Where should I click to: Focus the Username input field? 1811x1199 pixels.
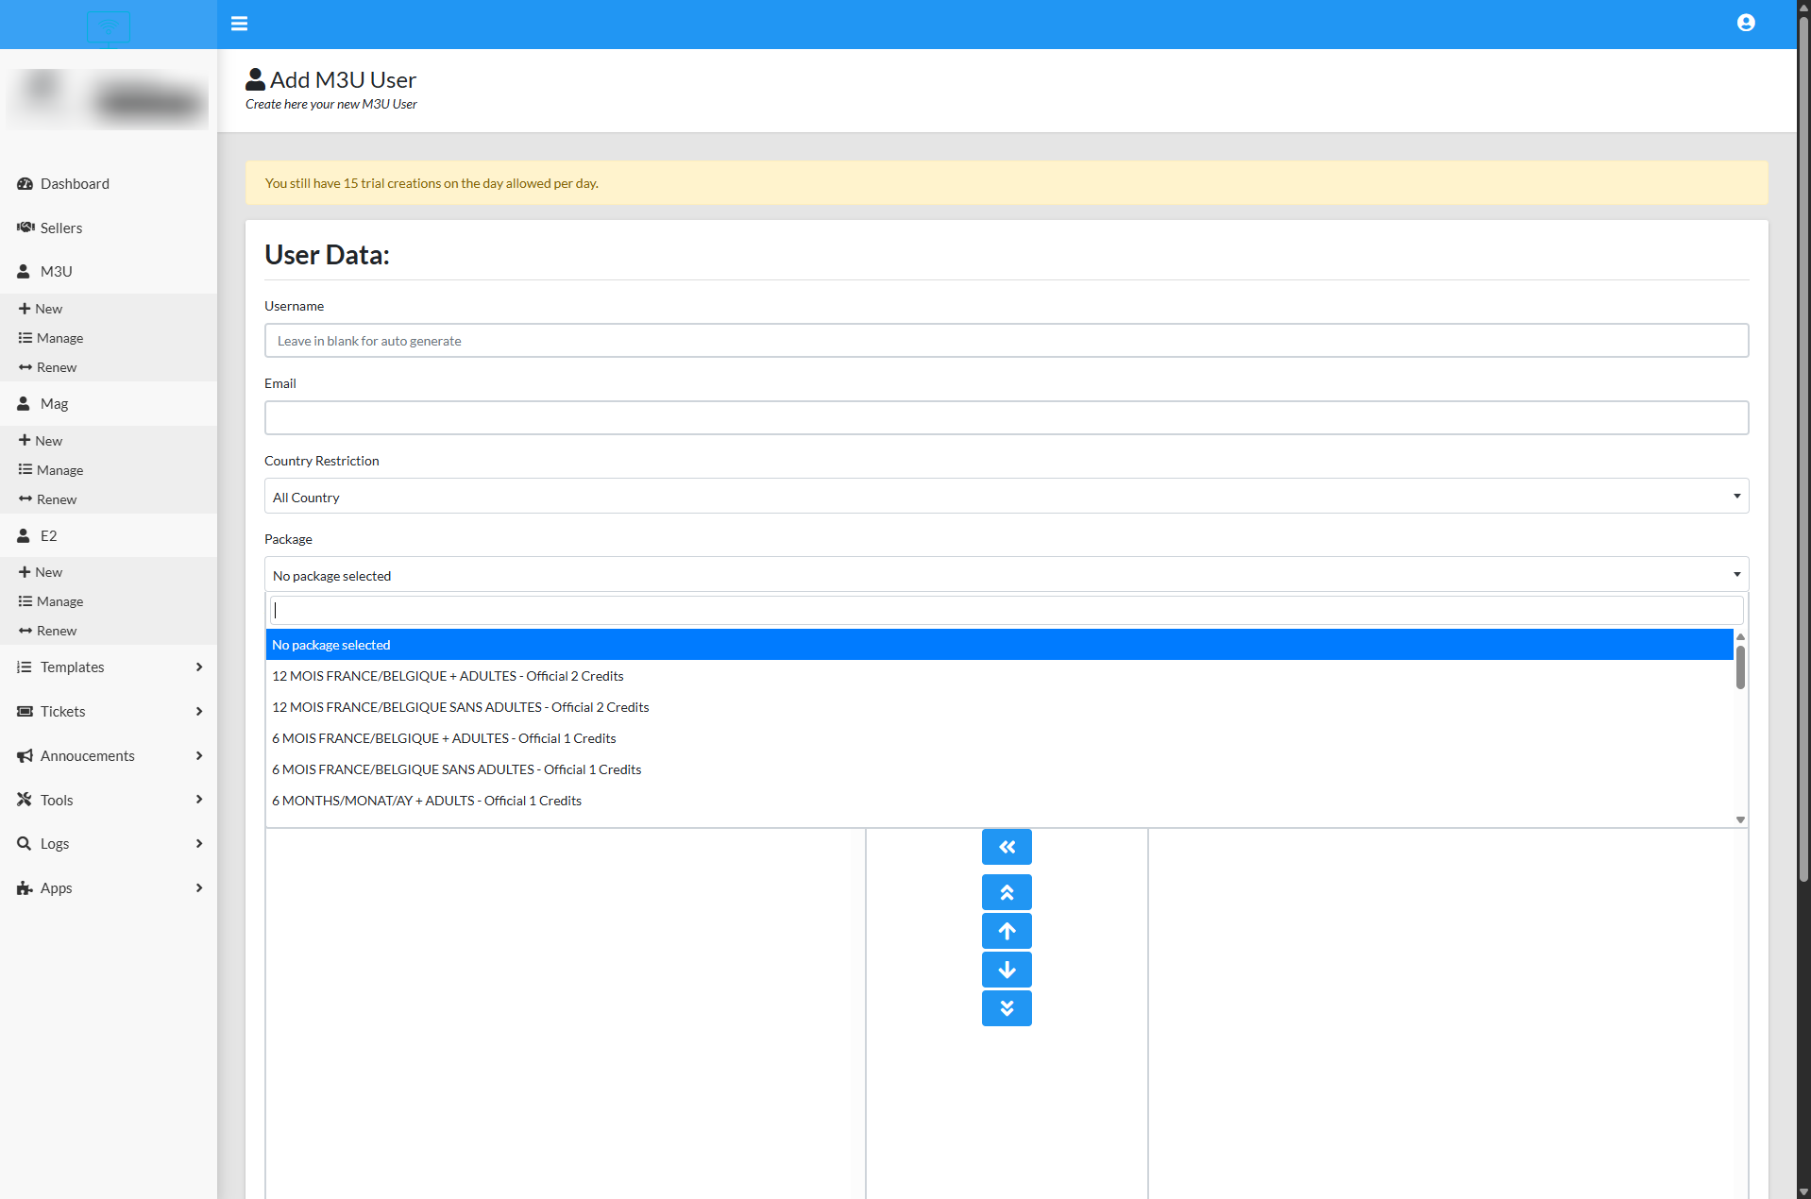[x=1006, y=341]
